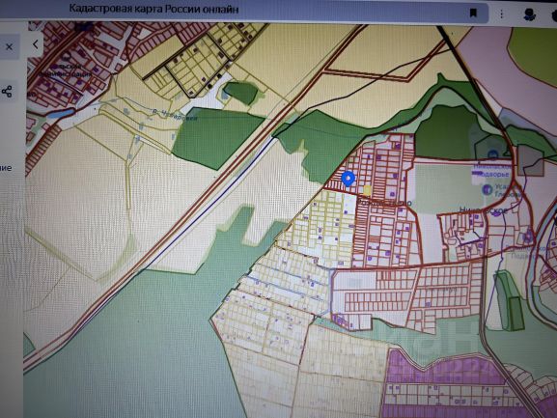Select the large dark green forest parcel
This screenshot has height=418, width=557.
pyautogui.click(x=217, y=138)
